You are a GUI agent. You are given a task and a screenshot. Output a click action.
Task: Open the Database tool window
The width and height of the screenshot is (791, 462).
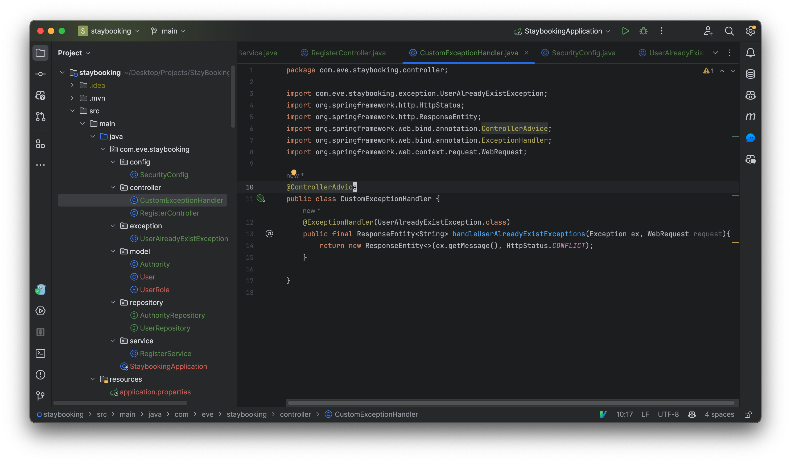(751, 74)
